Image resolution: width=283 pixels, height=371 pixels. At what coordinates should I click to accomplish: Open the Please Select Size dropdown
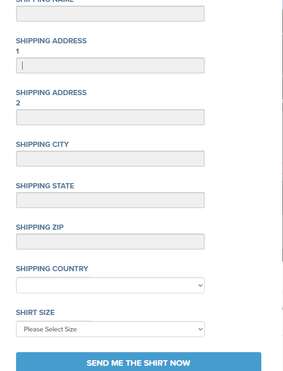110,329
